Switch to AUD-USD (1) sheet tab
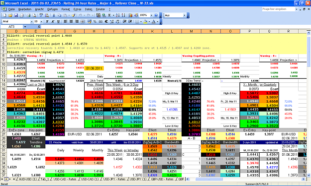The height and width of the screenshot is (186, 311). (27, 179)
